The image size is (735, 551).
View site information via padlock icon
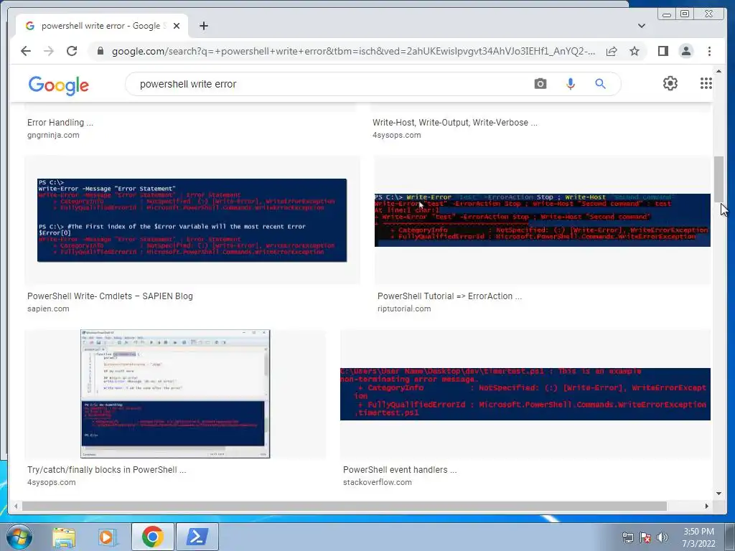coord(100,51)
